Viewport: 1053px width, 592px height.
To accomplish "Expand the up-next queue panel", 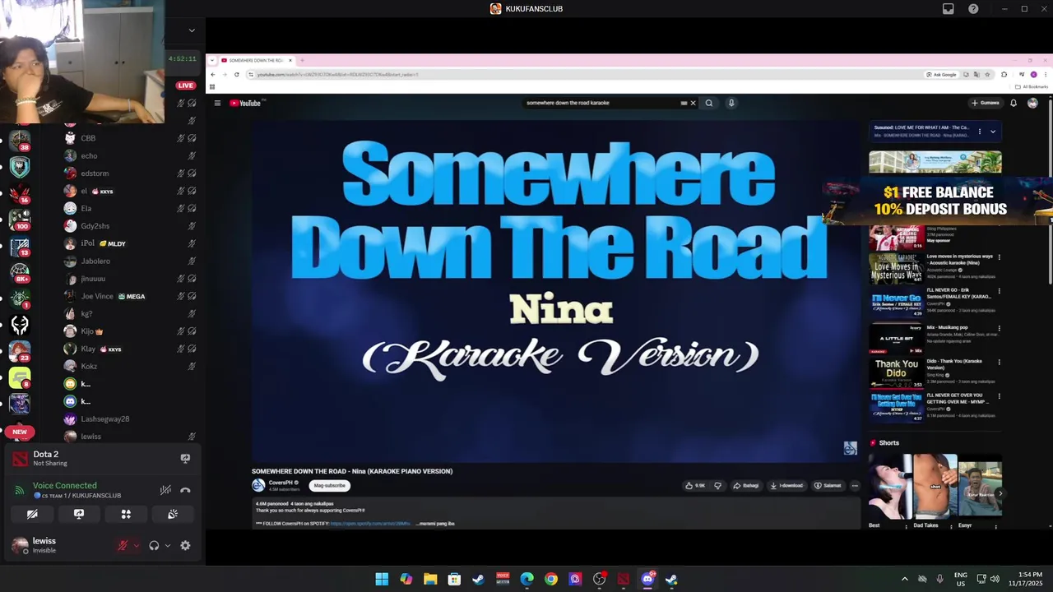I will [993, 132].
